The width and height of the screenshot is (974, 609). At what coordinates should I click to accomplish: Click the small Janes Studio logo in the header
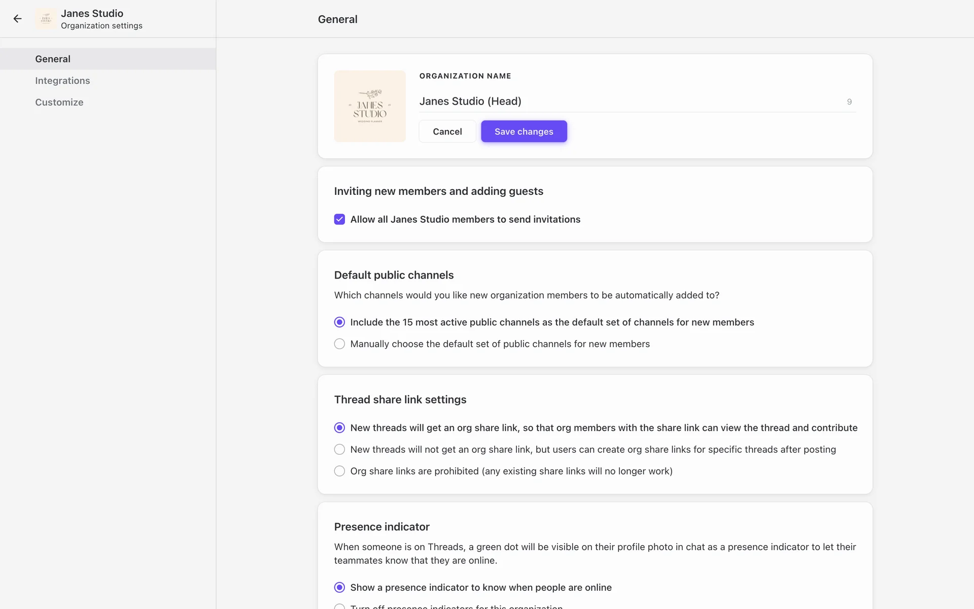(x=46, y=19)
